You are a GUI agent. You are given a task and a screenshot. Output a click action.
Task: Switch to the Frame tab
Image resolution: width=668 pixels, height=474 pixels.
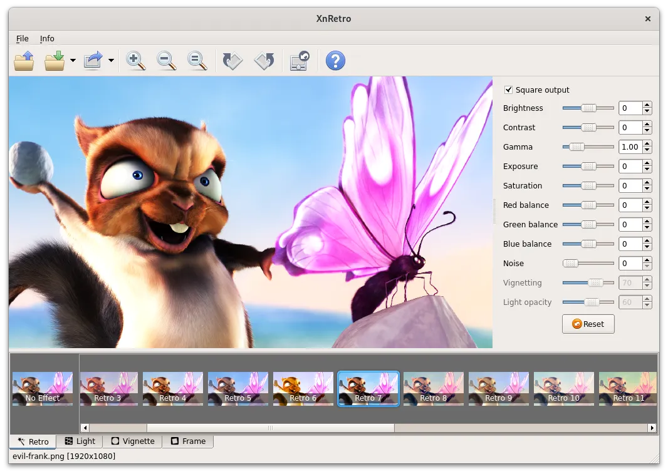coord(188,441)
